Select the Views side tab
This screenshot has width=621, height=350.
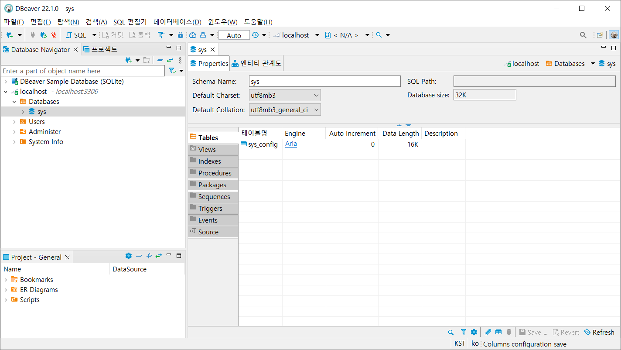pos(213,149)
